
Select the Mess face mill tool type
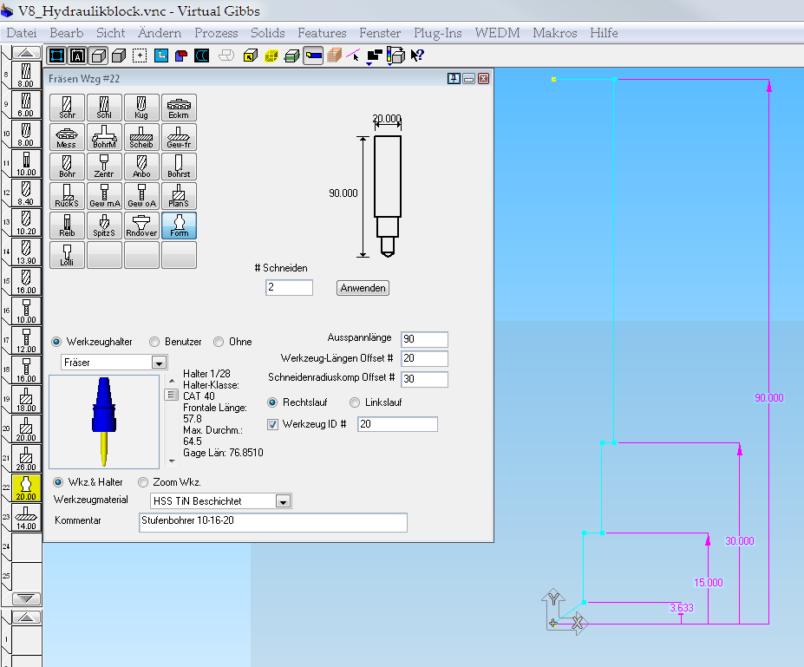pyautogui.click(x=67, y=137)
